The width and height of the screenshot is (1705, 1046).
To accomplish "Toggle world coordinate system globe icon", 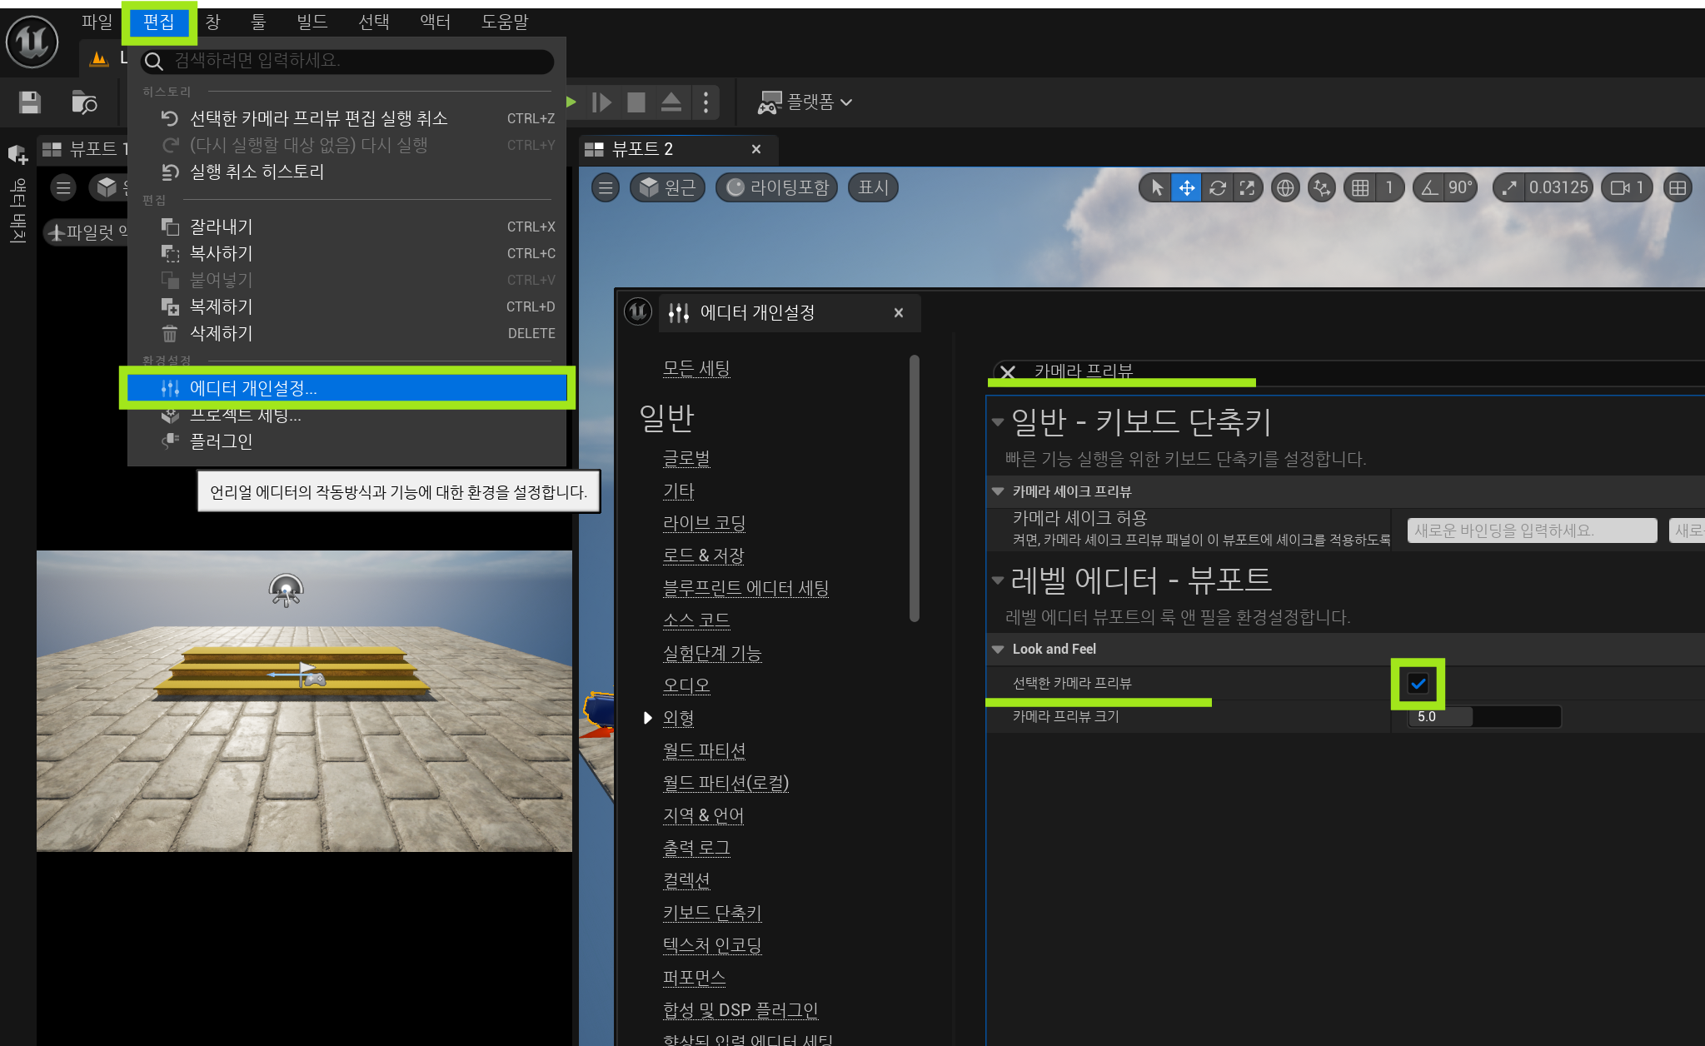I will point(1285,188).
